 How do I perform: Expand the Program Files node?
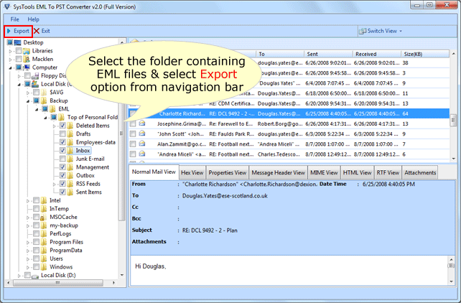(28, 243)
